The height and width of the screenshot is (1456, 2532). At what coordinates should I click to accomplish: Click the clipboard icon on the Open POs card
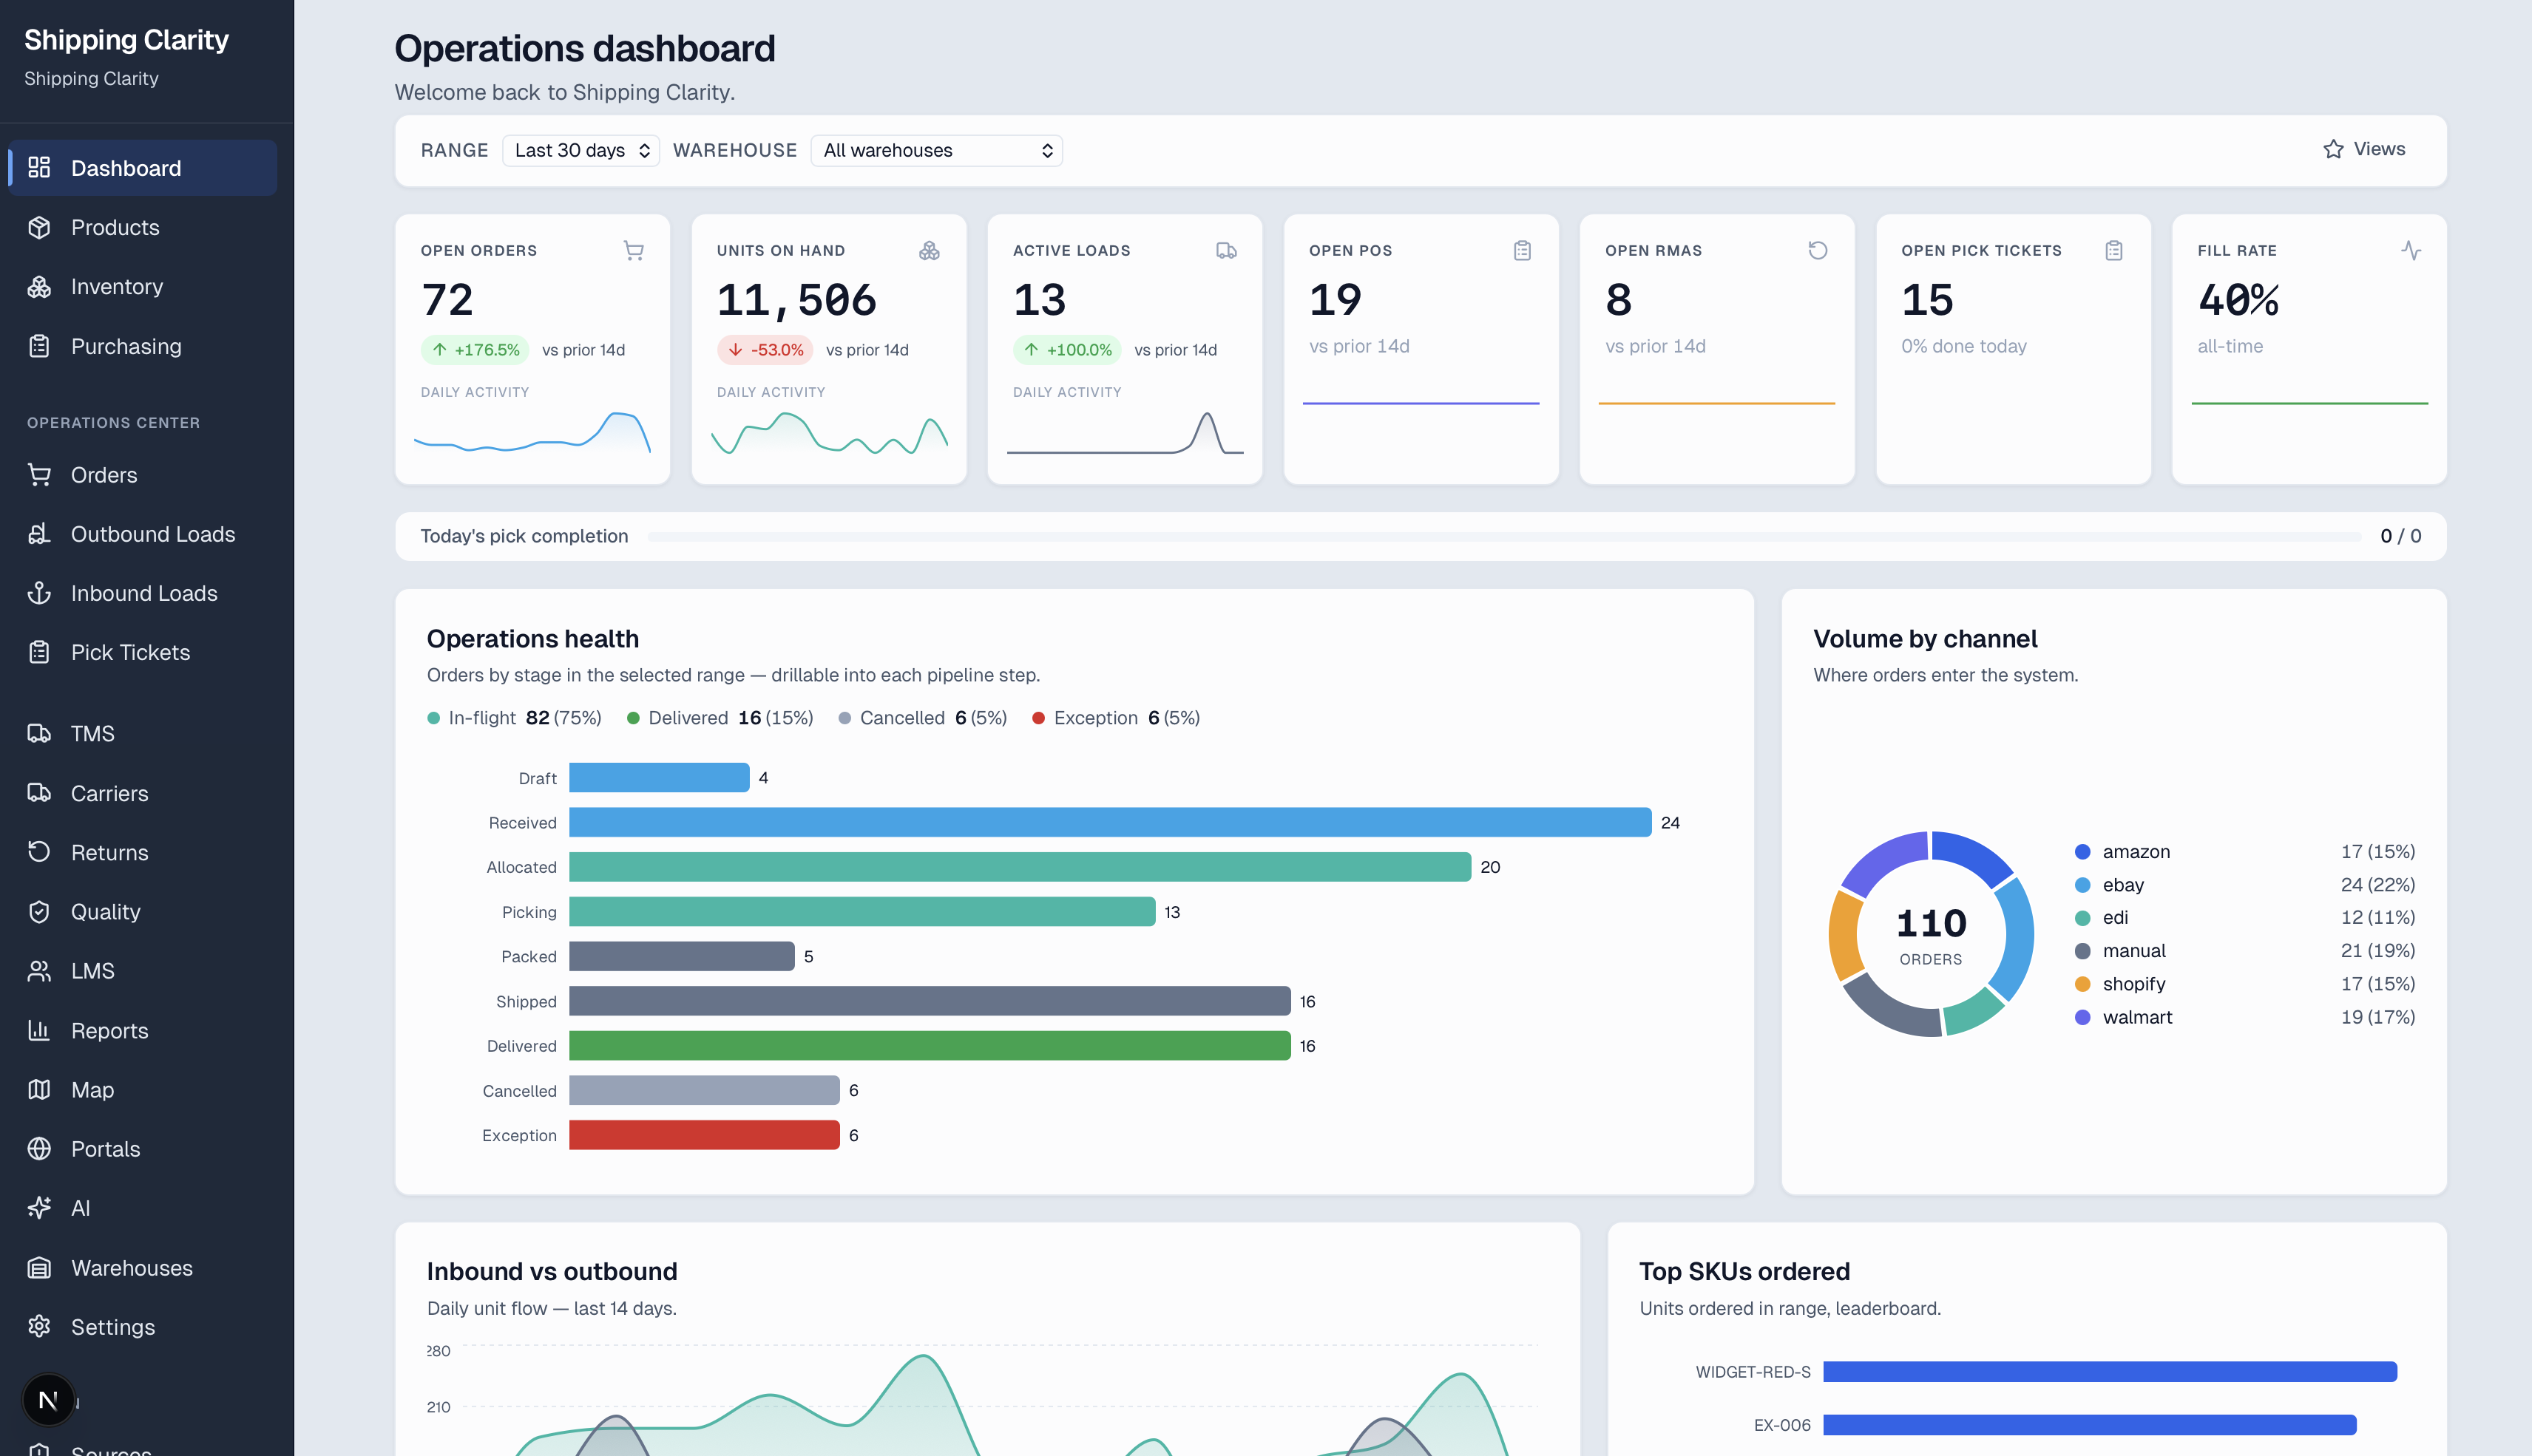1522,250
